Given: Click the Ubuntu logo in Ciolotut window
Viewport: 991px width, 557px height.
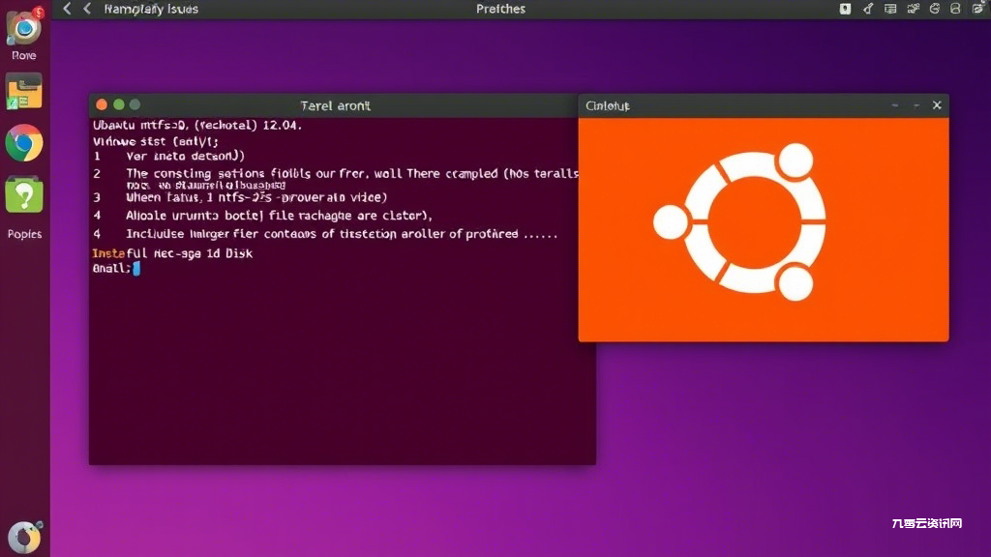Looking at the screenshot, I should tap(739, 221).
